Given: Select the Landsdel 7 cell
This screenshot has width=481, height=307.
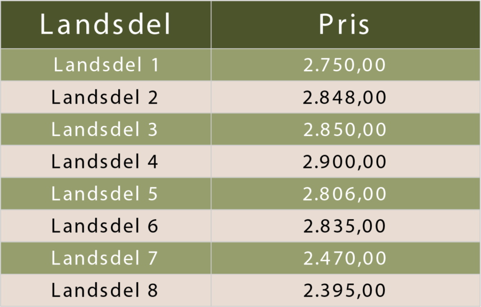Looking at the screenshot, I should click(105, 258).
